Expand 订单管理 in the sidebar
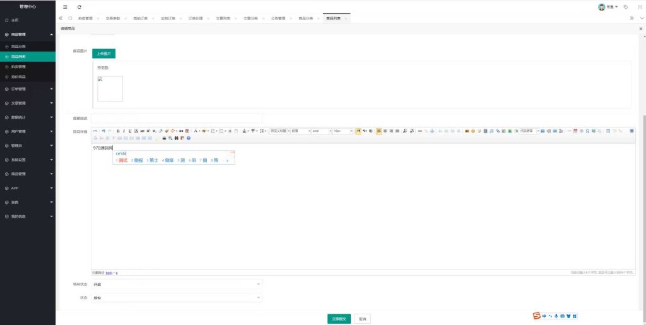Screen dimensions: 646x325 pos(28,89)
